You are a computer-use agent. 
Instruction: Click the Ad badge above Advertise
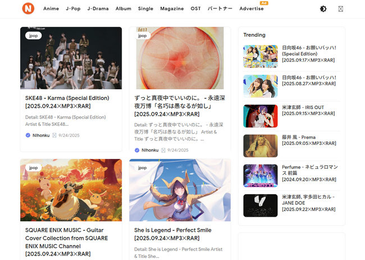point(264,3)
